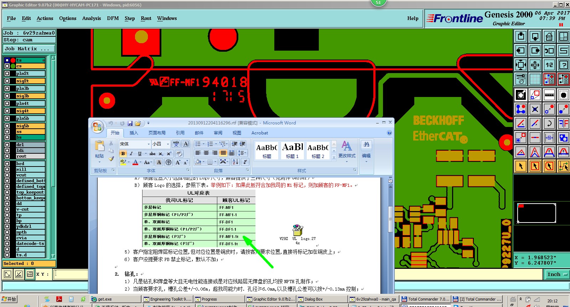This screenshot has width=570, height=307.
Task: Click the Help menu button in Genesis
Action: tap(413, 18)
